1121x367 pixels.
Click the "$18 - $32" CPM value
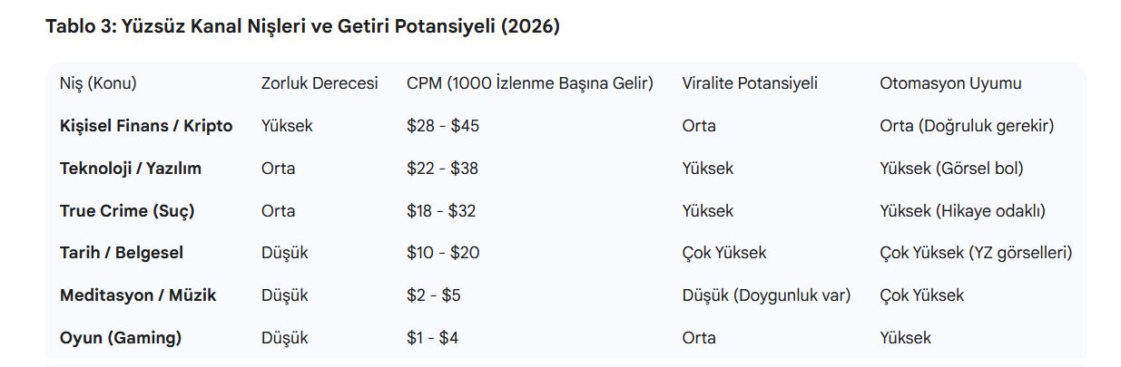pyautogui.click(x=441, y=211)
